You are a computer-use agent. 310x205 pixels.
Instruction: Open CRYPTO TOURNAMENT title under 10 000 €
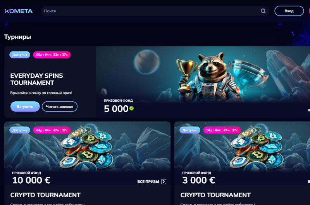(x=45, y=195)
